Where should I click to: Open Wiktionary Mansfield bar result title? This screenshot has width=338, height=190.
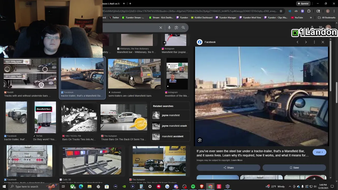pyautogui.click(x=136, y=52)
